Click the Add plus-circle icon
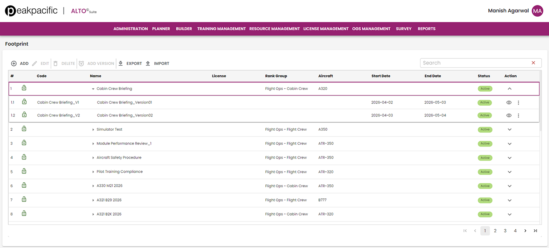This screenshot has width=549, height=248. pyautogui.click(x=14, y=64)
